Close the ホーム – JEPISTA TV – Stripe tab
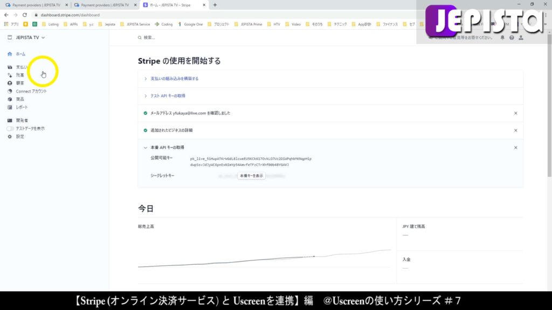The width and height of the screenshot is (552, 310). coord(204,5)
